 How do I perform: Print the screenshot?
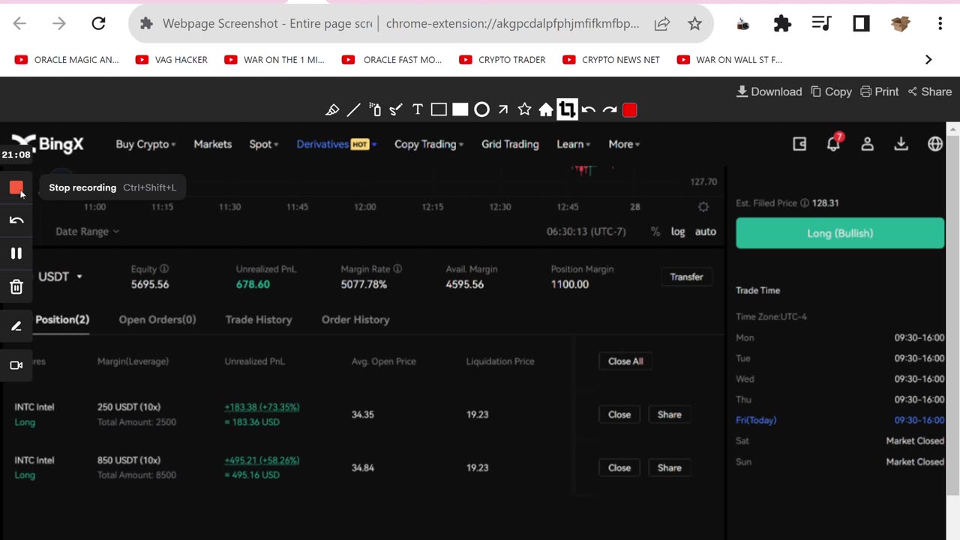coord(879,91)
